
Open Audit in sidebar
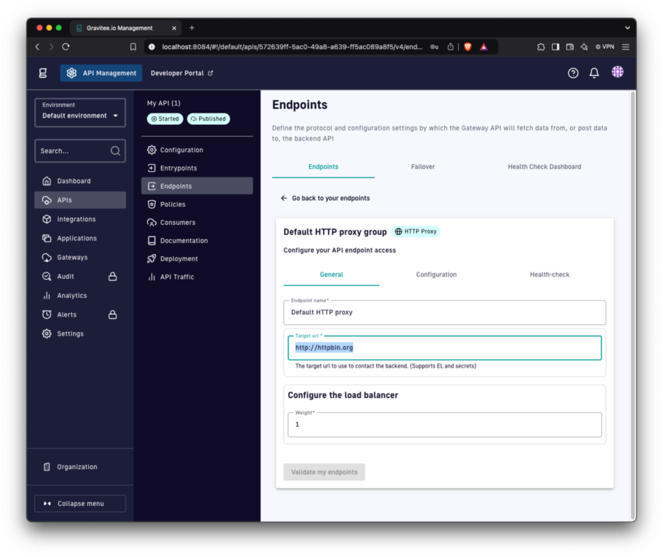pyautogui.click(x=80, y=277)
